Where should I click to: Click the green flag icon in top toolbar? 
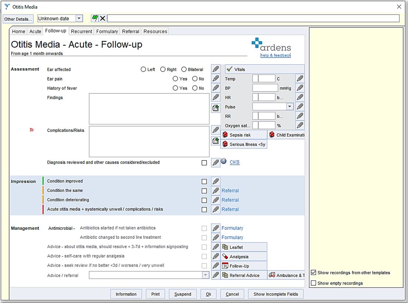pos(95,18)
